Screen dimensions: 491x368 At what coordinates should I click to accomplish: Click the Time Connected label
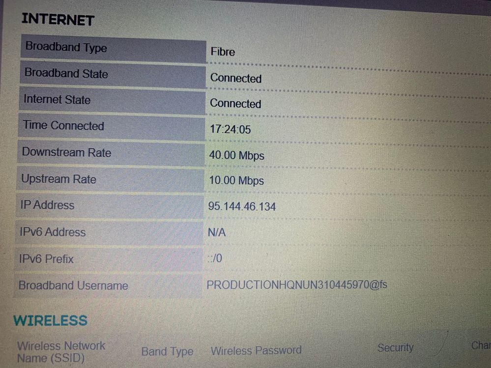click(63, 126)
